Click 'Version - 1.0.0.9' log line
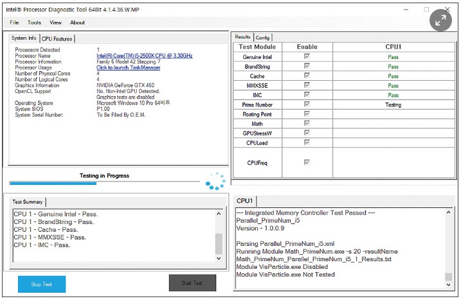 pyautogui.click(x=260, y=228)
